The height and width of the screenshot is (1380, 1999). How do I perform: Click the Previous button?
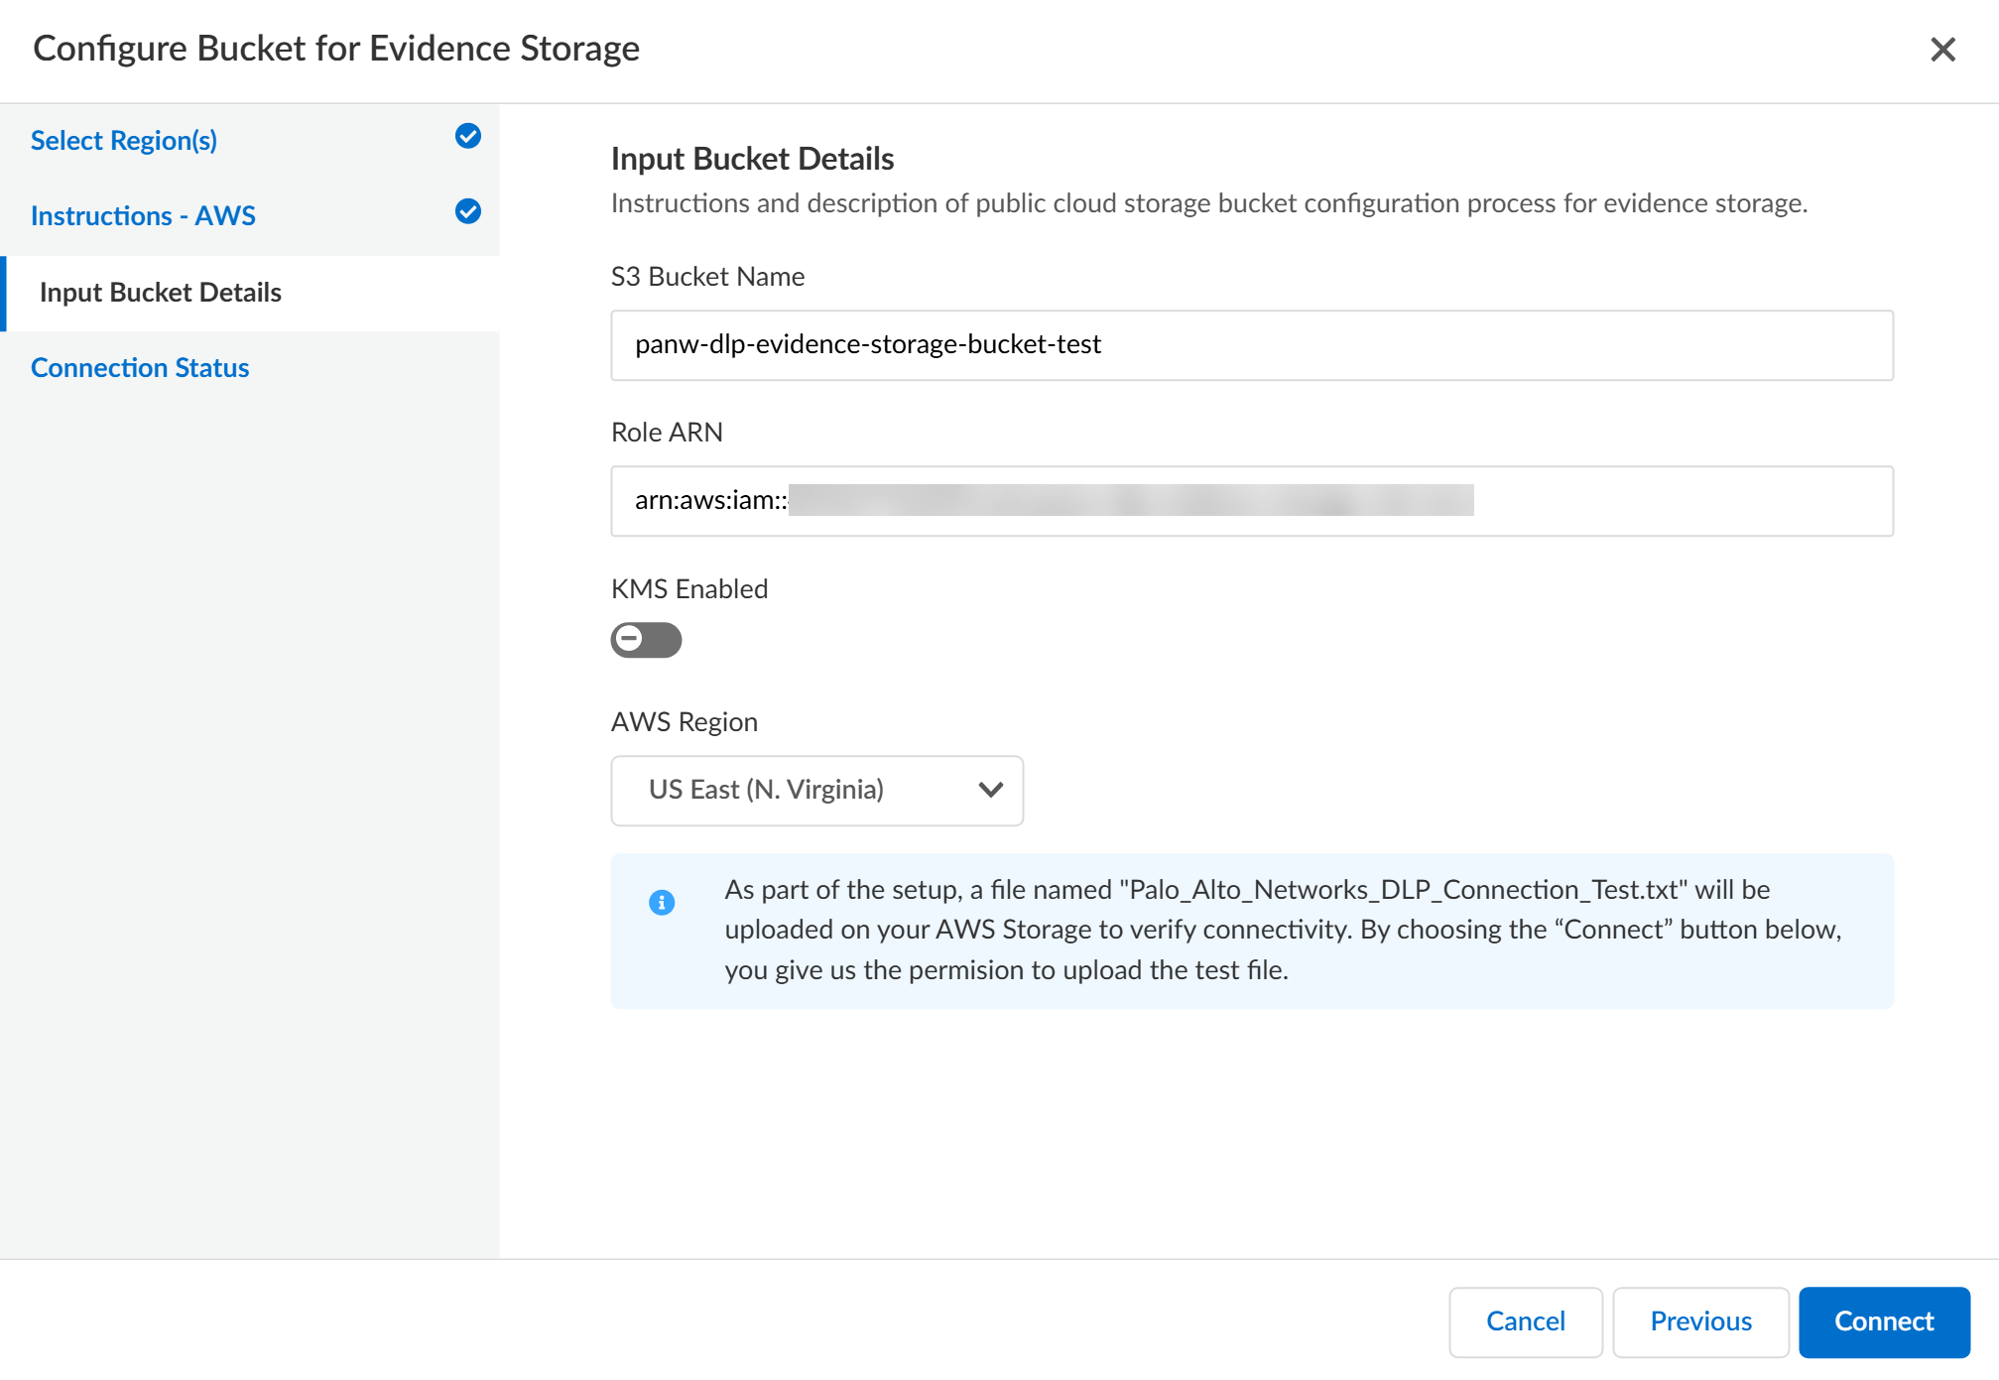click(x=1700, y=1321)
